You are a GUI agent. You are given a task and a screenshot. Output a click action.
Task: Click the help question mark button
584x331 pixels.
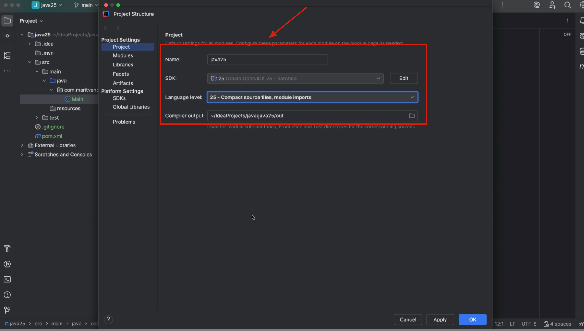coord(108,319)
